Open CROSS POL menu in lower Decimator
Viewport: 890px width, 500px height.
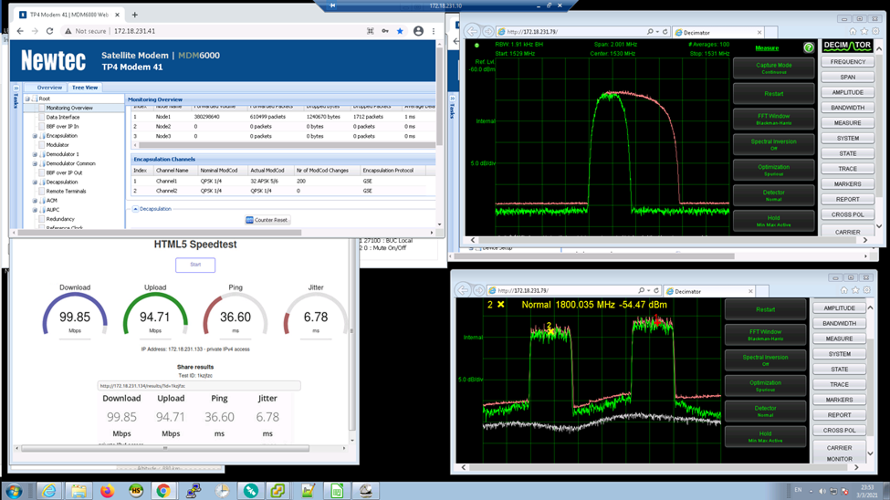click(839, 430)
